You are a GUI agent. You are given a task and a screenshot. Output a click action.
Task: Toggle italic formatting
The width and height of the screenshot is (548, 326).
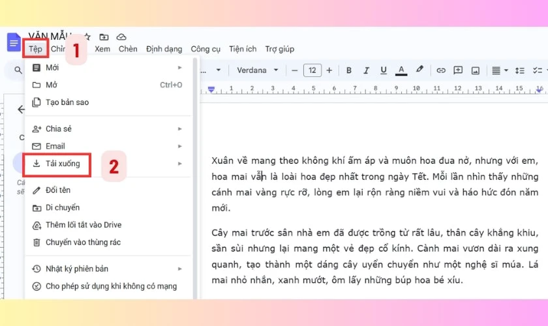[366, 70]
